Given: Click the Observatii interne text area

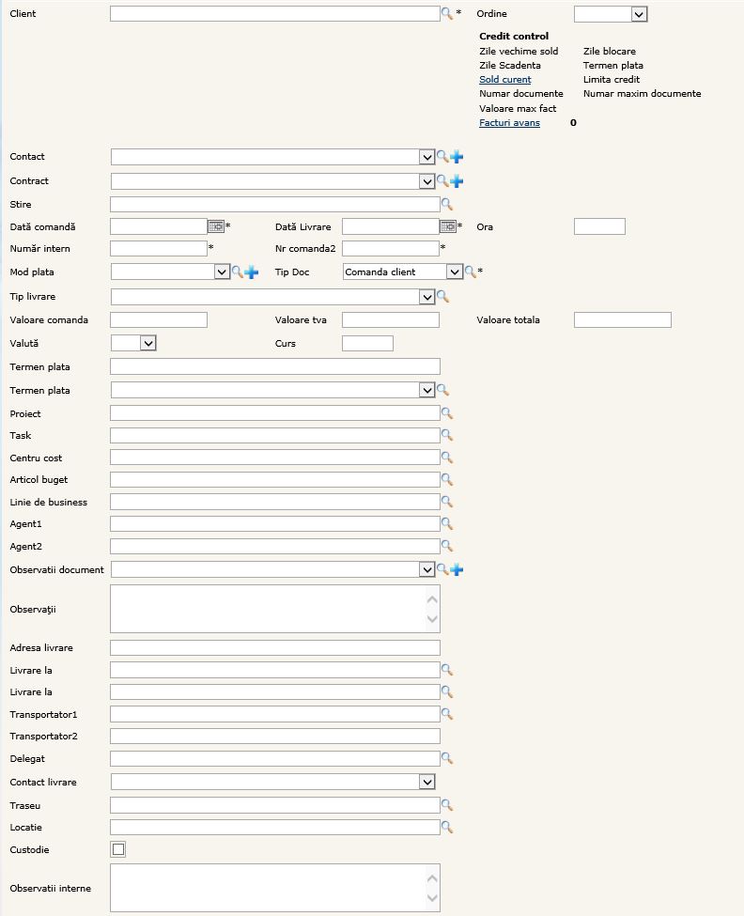Looking at the screenshot, I should pos(268,888).
